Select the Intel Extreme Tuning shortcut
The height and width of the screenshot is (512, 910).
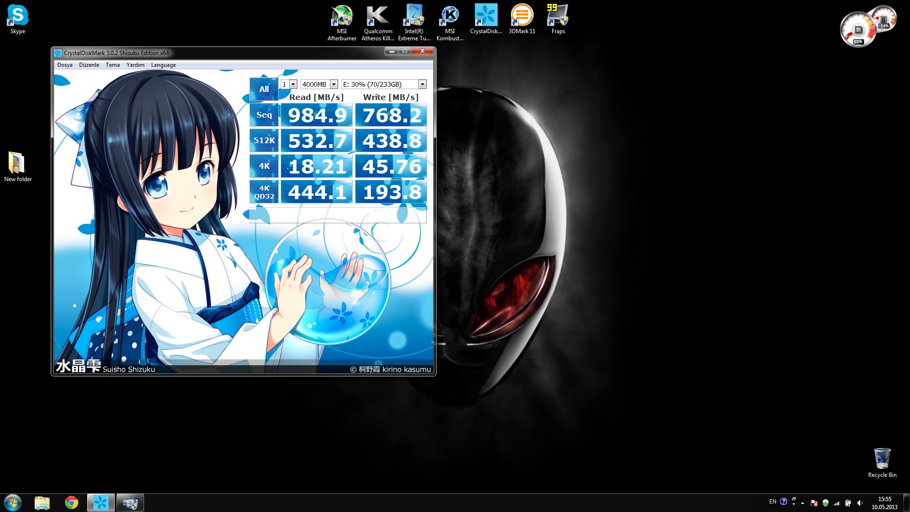414,22
